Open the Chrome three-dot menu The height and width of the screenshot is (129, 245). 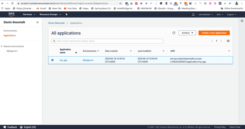coord(242,3)
